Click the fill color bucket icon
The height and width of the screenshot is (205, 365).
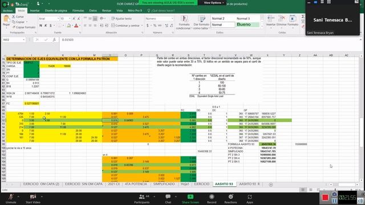(68, 26)
